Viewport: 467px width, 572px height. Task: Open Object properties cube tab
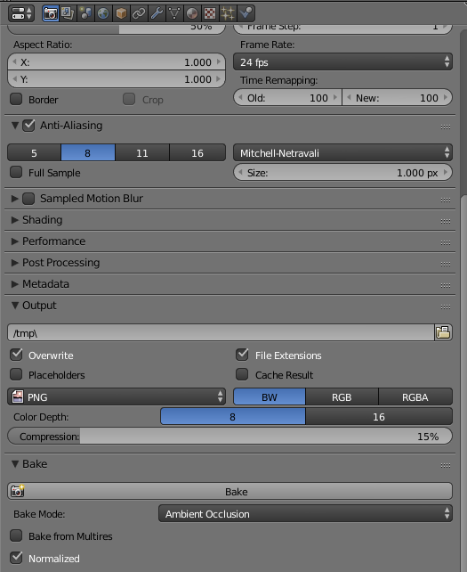click(121, 13)
